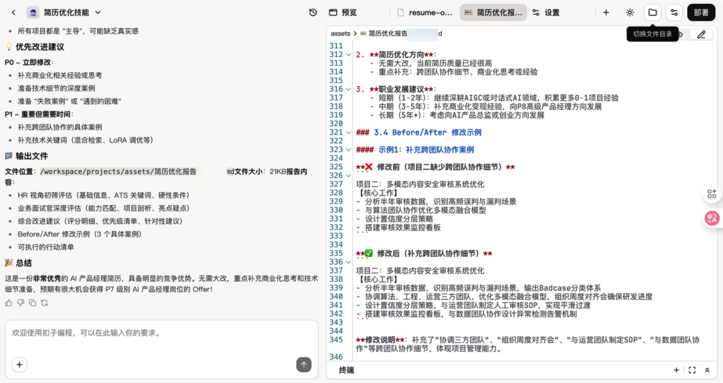Screen dimensions: 723x383
Task: Switch to edit mode with pencil icon
Action: pyautogui.click(x=701, y=34)
